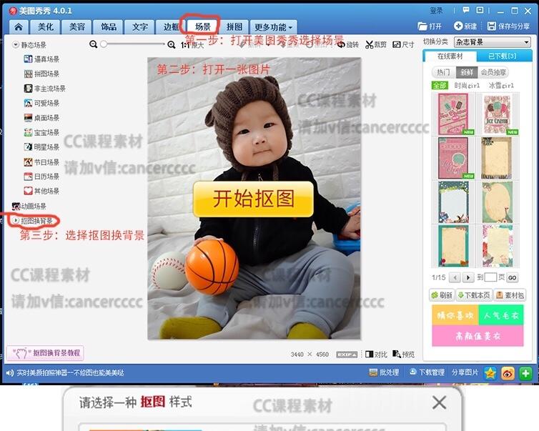Adjust the zoom slider handle

[x=104, y=44]
